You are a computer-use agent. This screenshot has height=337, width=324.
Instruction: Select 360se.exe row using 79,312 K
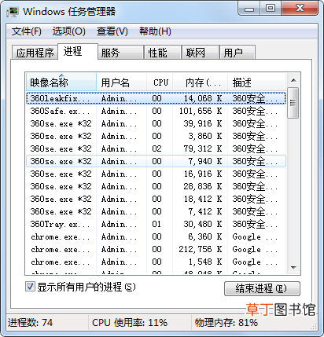point(156,148)
